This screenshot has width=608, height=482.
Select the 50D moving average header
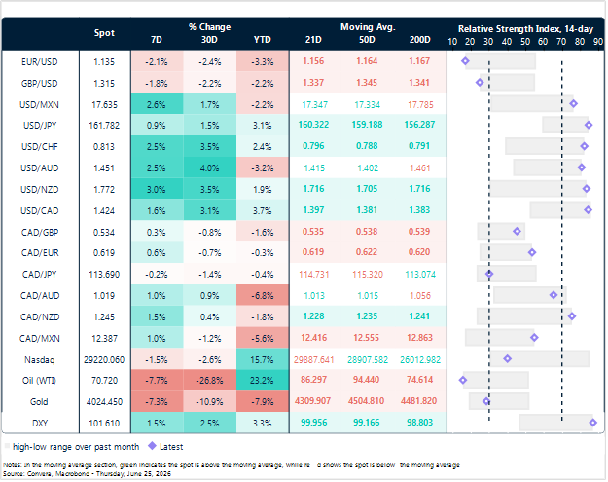[x=367, y=40]
